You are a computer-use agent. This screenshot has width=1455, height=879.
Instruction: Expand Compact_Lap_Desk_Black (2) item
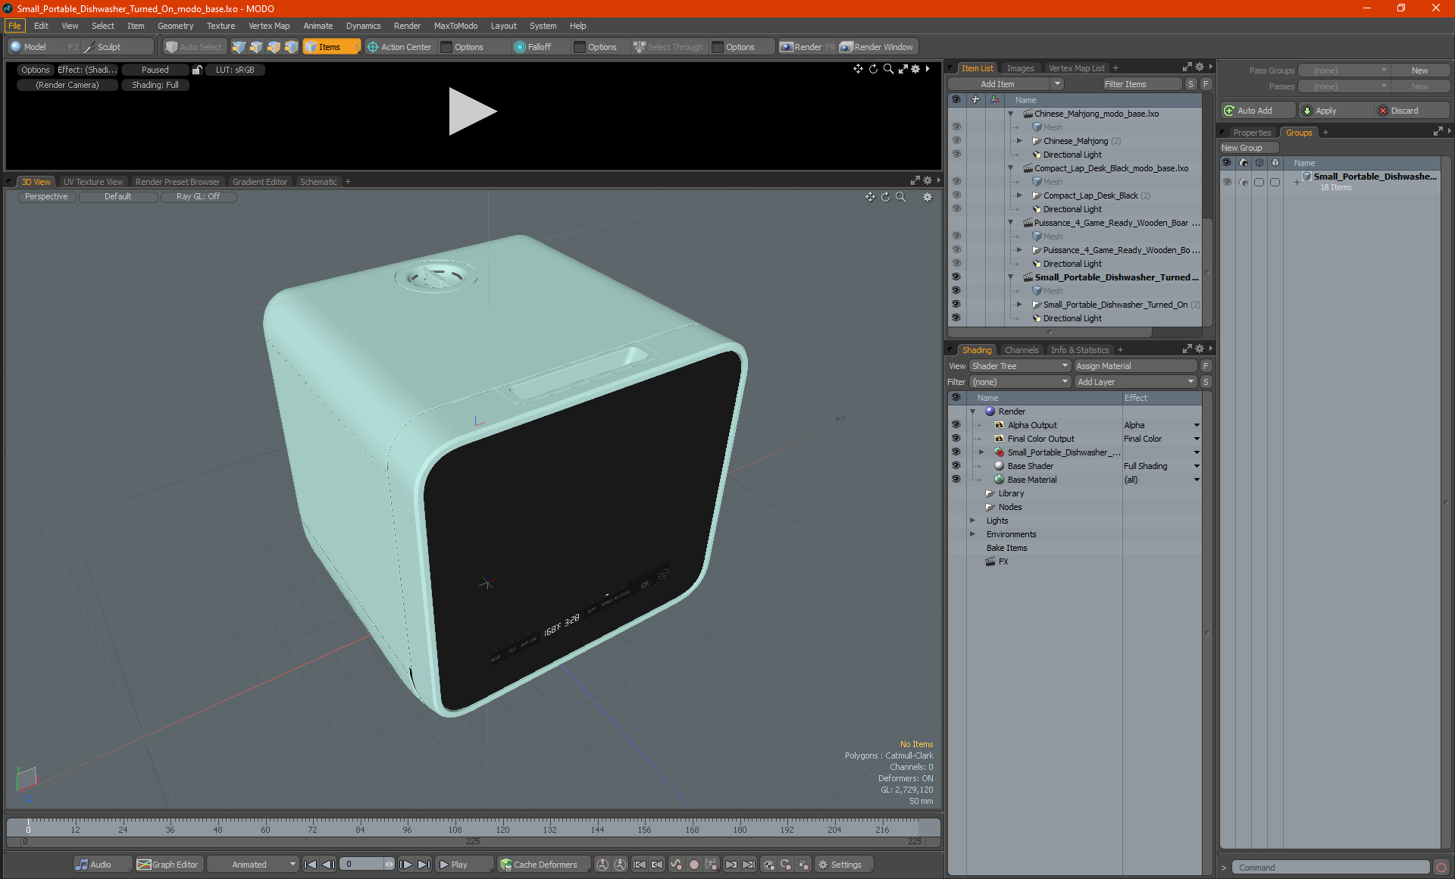[x=1019, y=196]
